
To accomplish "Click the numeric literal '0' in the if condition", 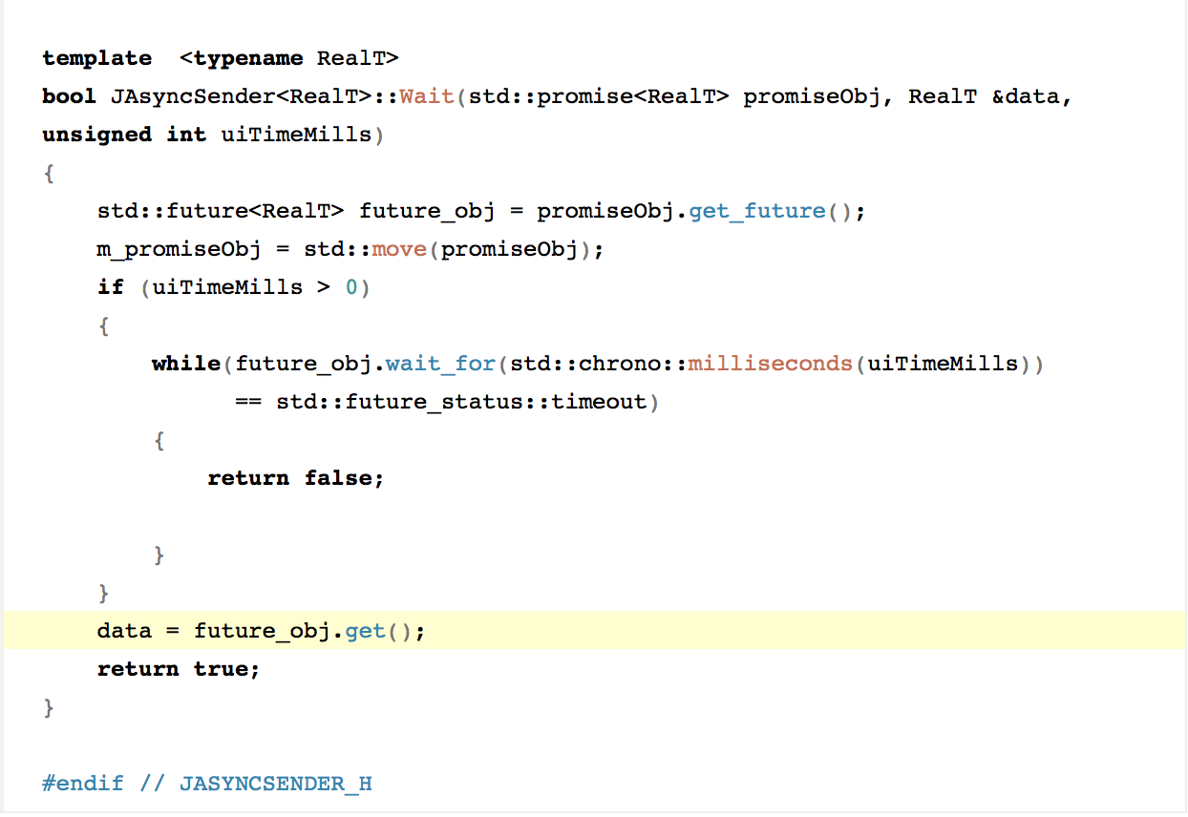I will [351, 287].
